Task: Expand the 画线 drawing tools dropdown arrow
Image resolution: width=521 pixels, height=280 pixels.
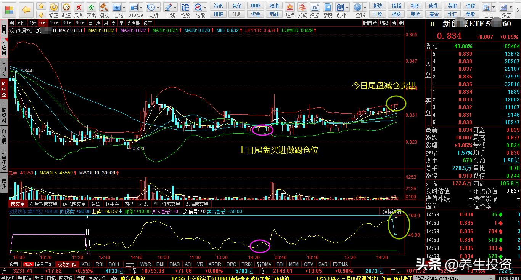Action: 175,7
